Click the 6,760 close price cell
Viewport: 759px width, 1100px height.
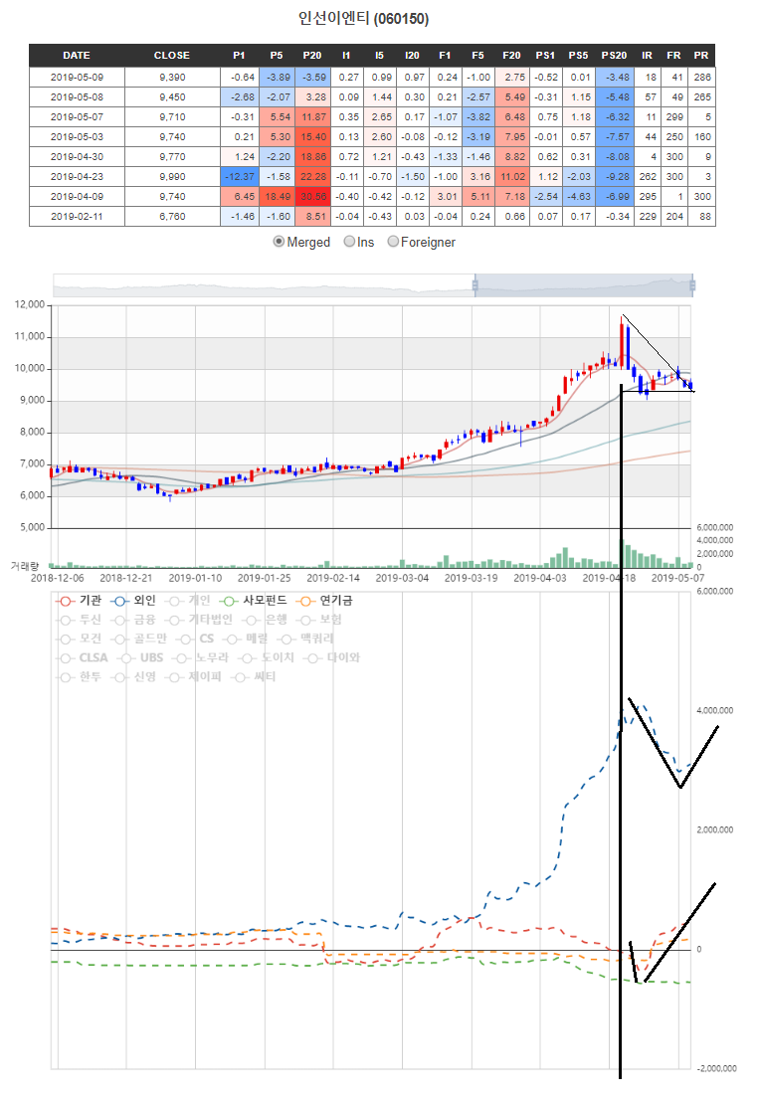point(172,216)
